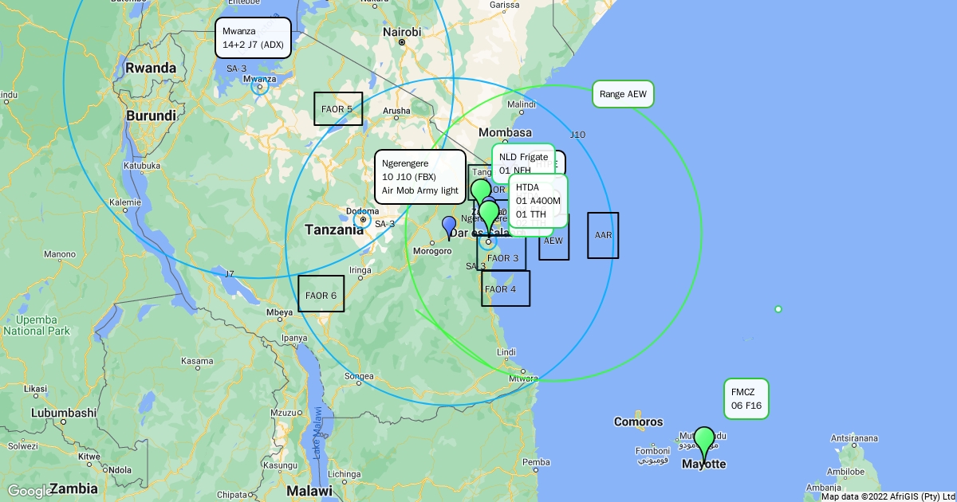This screenshot has height=502, width=957.
Task: Select the FAOR 4 box
Action: (506, 288)
